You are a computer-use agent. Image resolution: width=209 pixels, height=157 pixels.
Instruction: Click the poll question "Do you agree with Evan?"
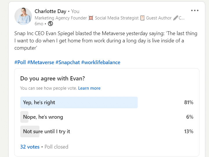pyautogui.click(x=53, y=79)
